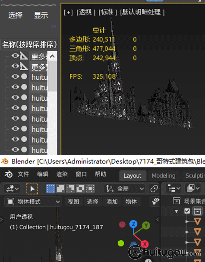Screen dimensions: 205x262
Task: Open the 添加 menu in the viewport header
Action: 112,202
